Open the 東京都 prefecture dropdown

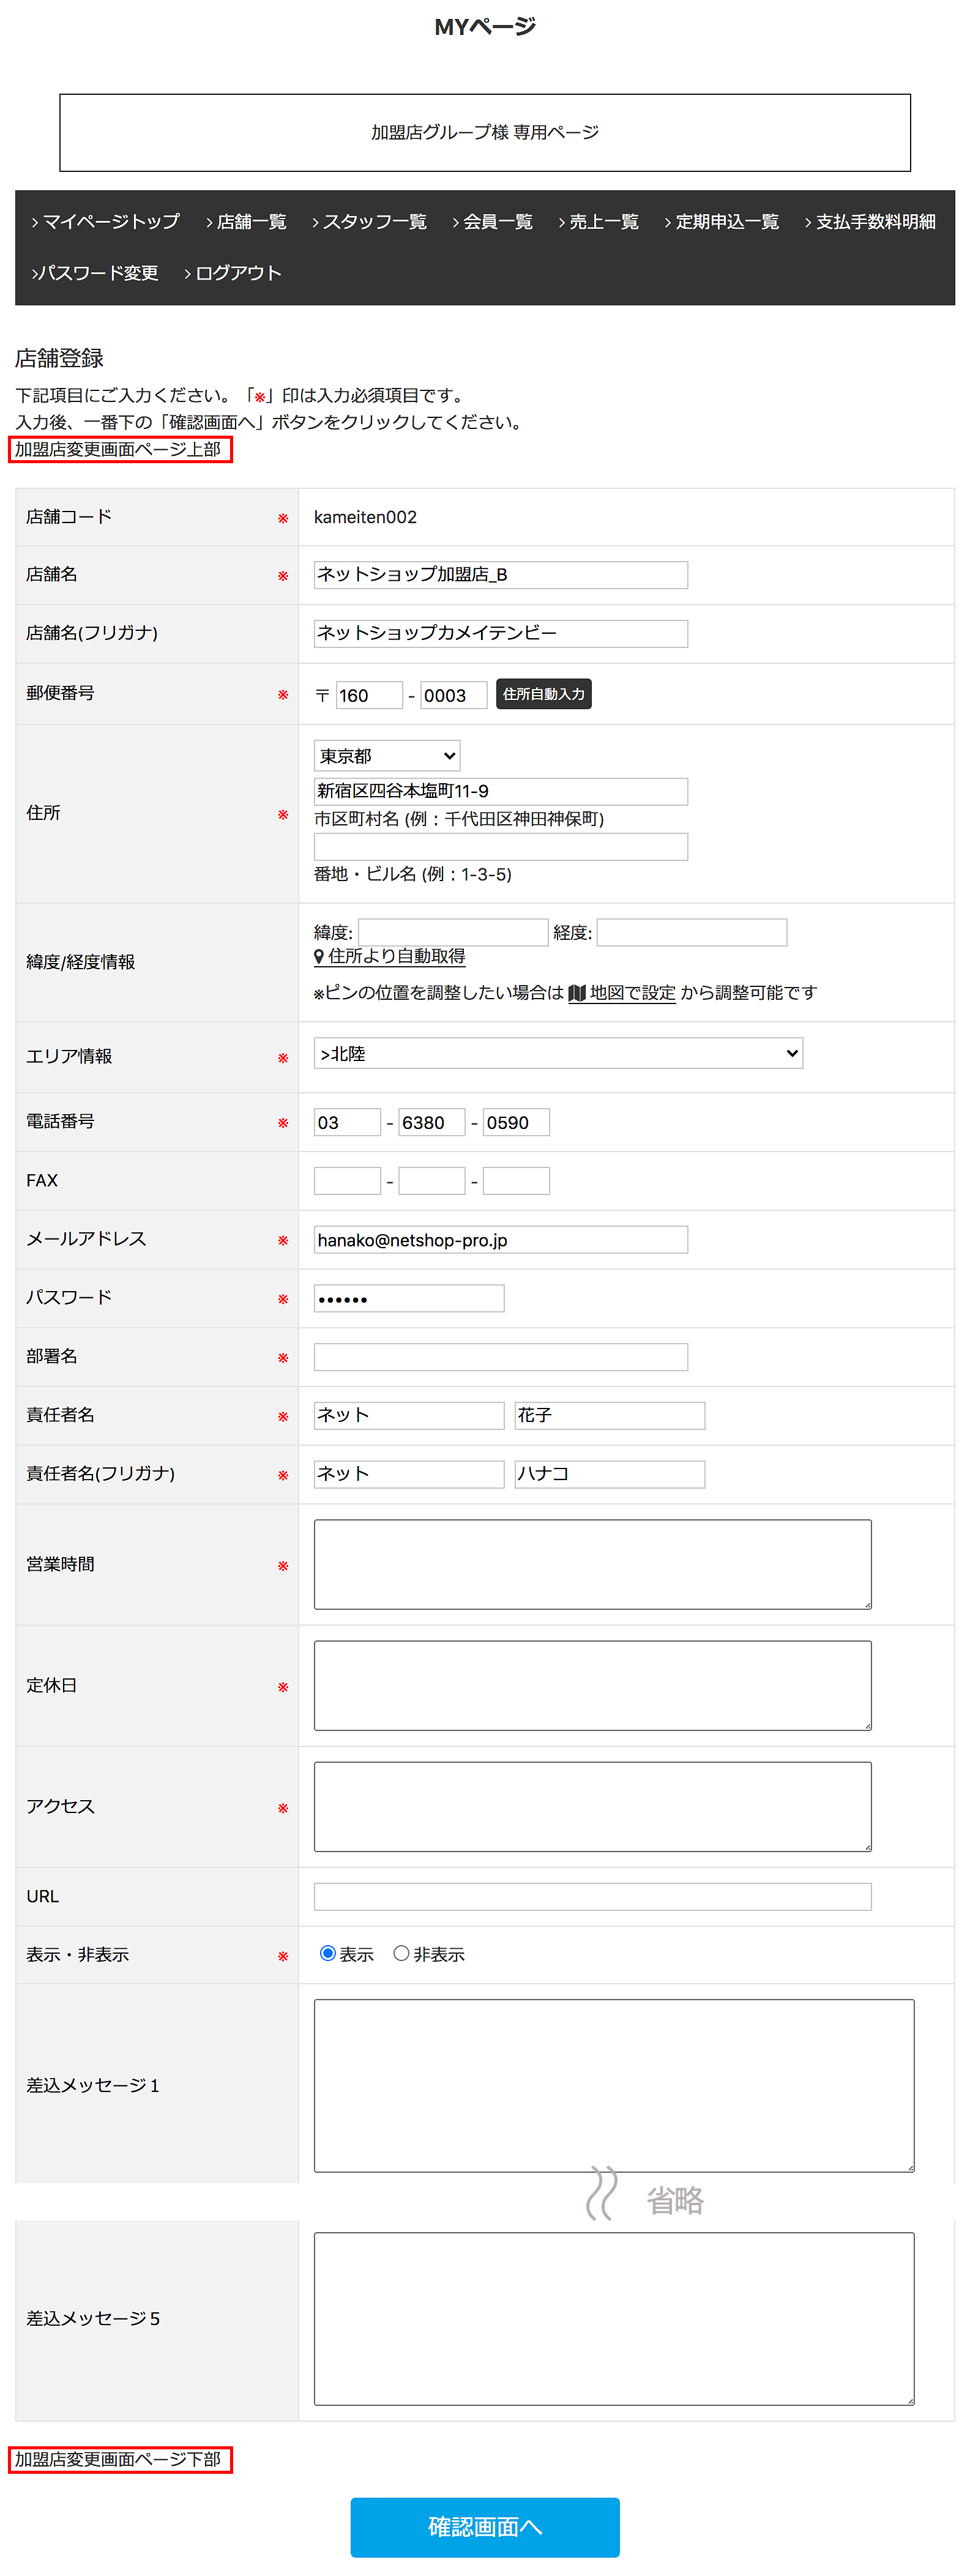coord(387,756)
